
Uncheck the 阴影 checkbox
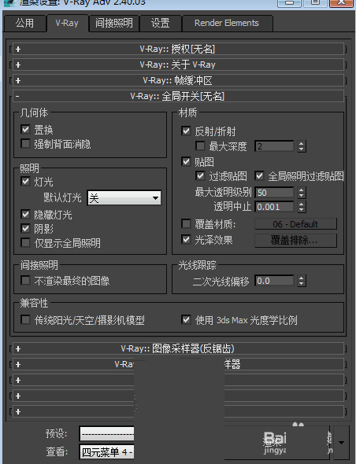tap(25, 228)
